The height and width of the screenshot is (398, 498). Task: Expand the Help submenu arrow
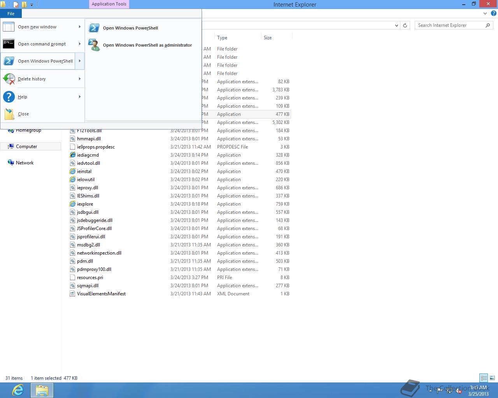(x=79, y=97)
